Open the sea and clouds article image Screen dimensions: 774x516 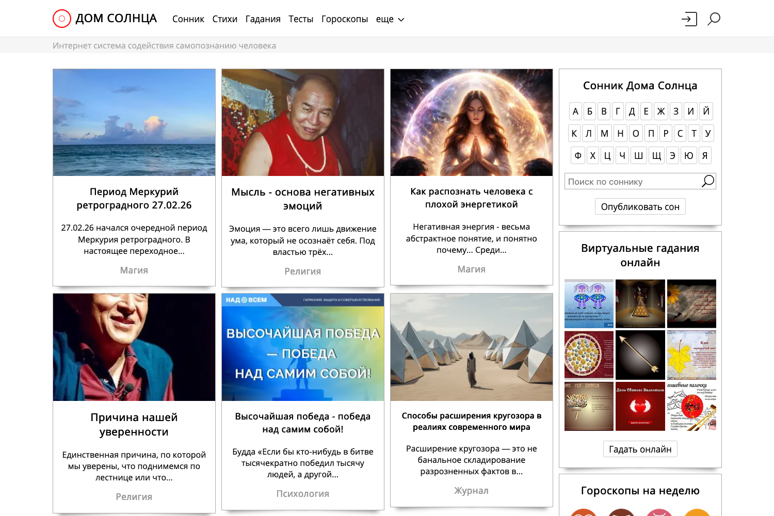134,123
